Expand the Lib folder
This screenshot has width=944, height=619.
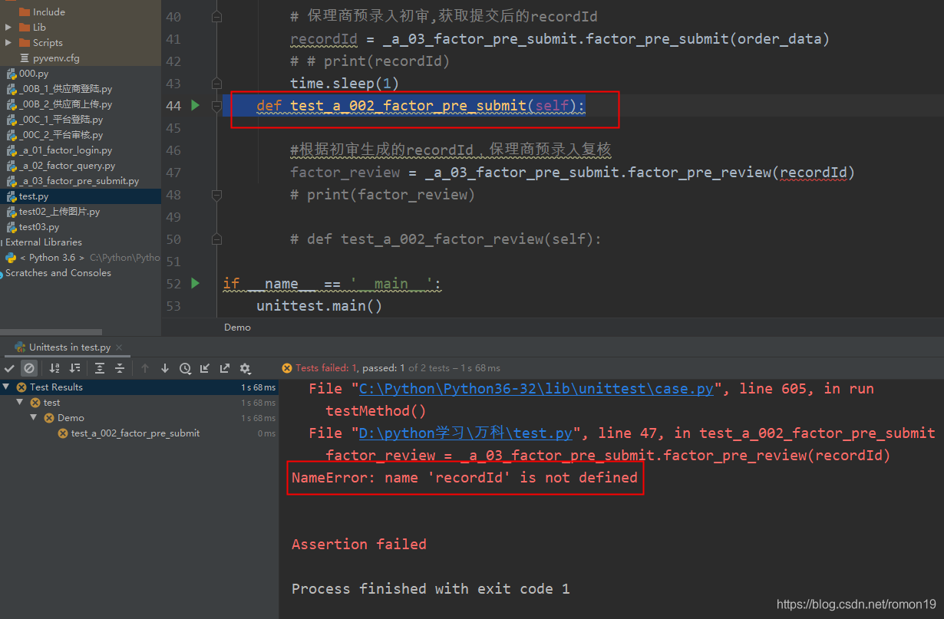click(8, 27)
